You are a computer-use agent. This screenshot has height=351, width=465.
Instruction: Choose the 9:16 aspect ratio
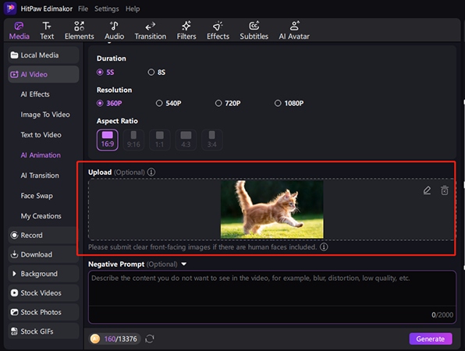(x=133, y=140)
